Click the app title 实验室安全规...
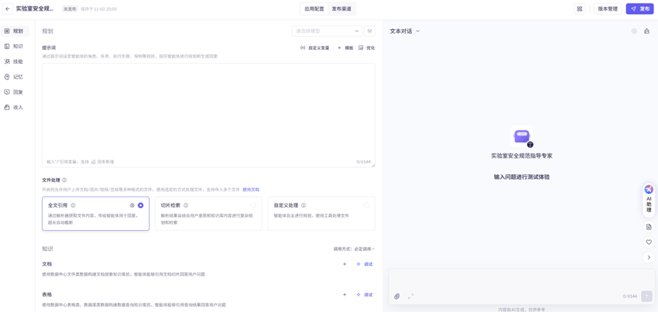Screen dimensions: 658x312 tap(35, 9)
